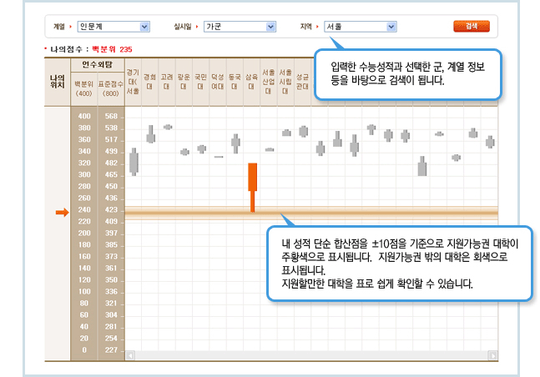
Task: Click the right scroll arrow of chart
Action: 492,355
